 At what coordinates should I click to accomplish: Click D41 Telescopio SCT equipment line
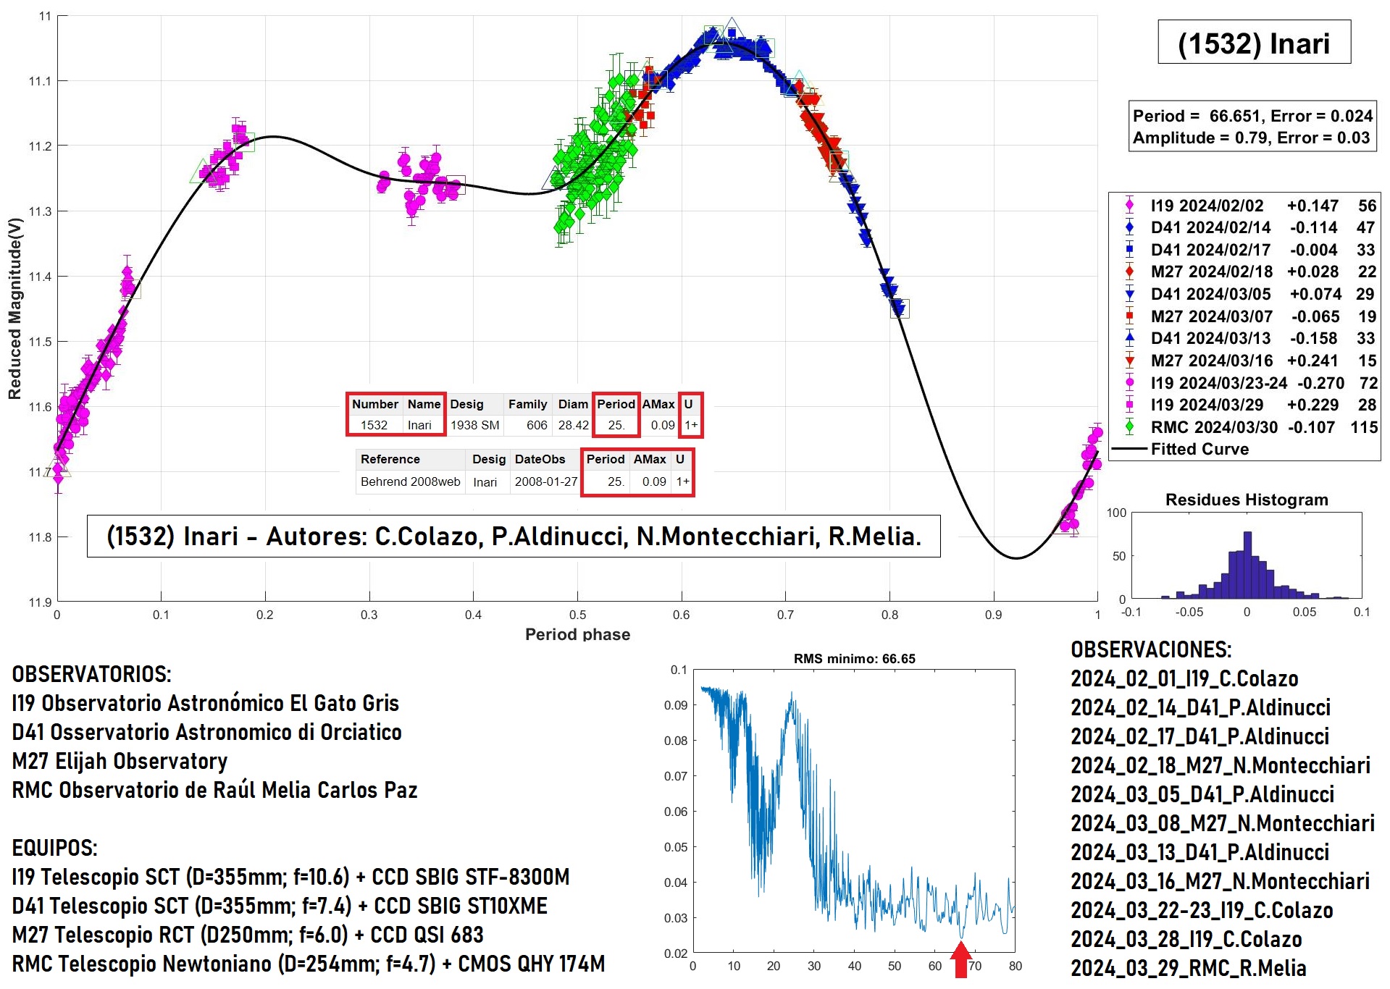[280, 906]
